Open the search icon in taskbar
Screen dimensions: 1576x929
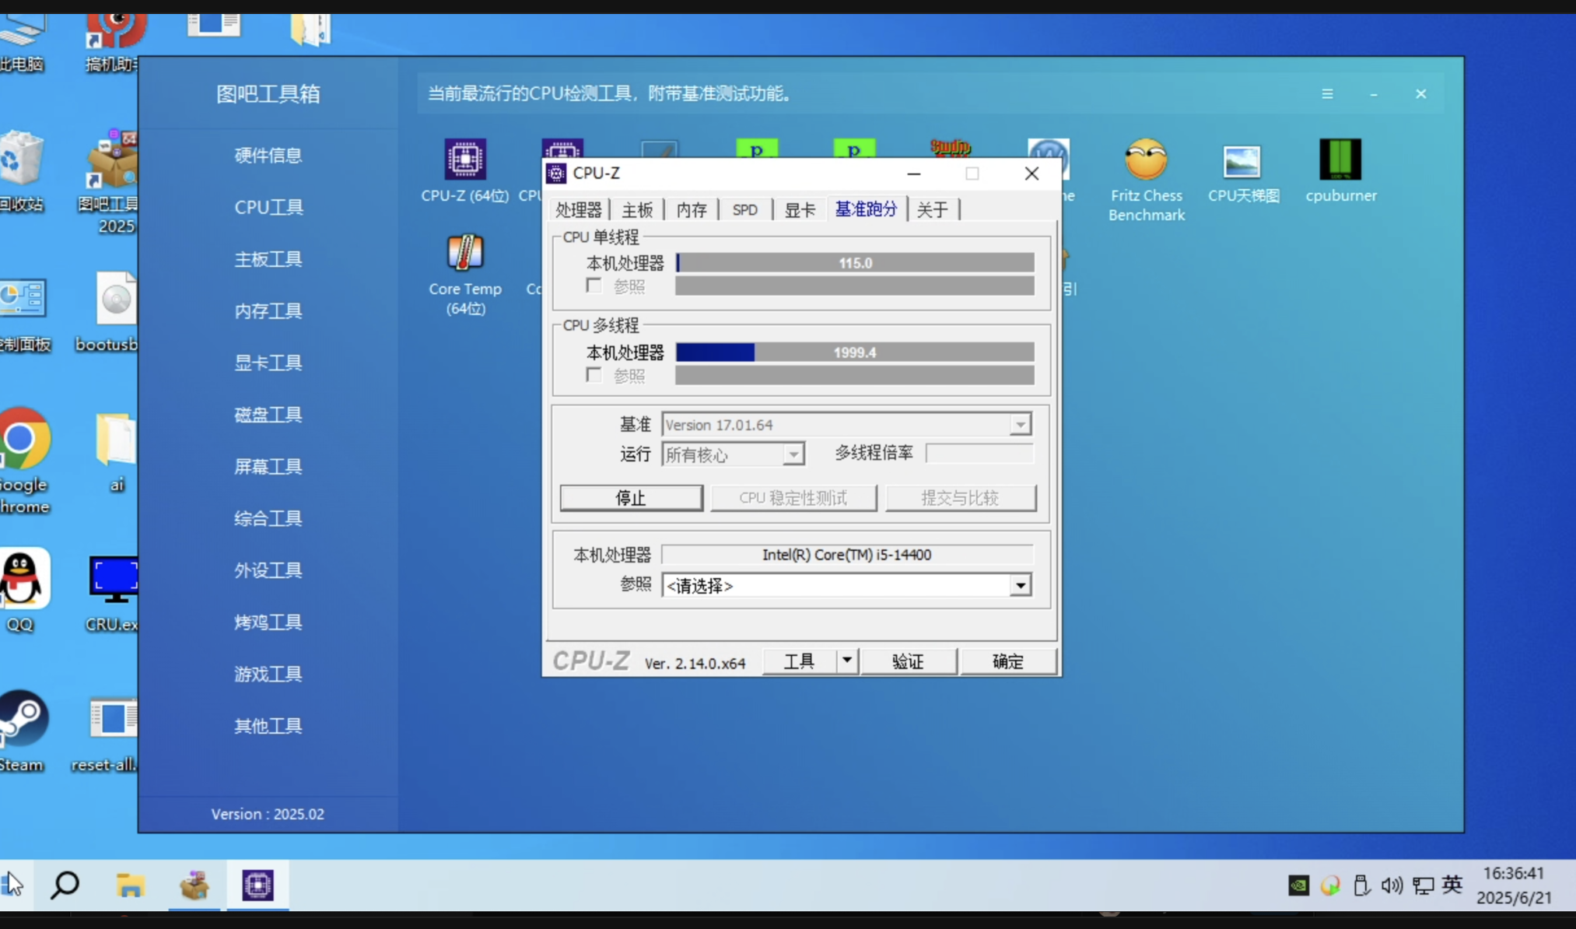pyautogui.click(x=65, y=885)
